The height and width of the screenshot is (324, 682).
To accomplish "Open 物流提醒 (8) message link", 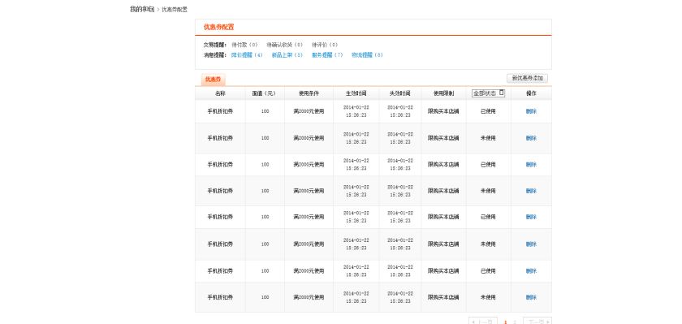I will (367, 55).
